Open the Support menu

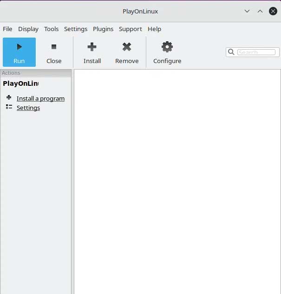pos(131,29)
